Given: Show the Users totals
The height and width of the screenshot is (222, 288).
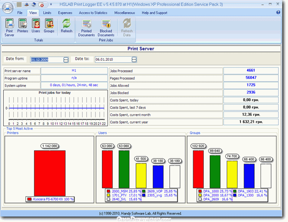Looking at the screenshot, I should click(x=36, y=26).
